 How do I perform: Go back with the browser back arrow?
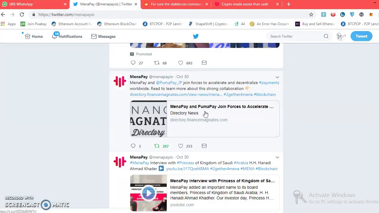tap(3, 14)
